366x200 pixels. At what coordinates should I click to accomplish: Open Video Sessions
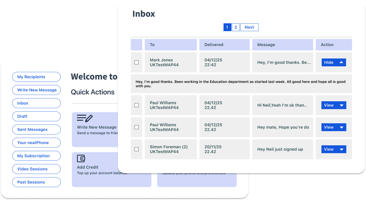[36, 169]
